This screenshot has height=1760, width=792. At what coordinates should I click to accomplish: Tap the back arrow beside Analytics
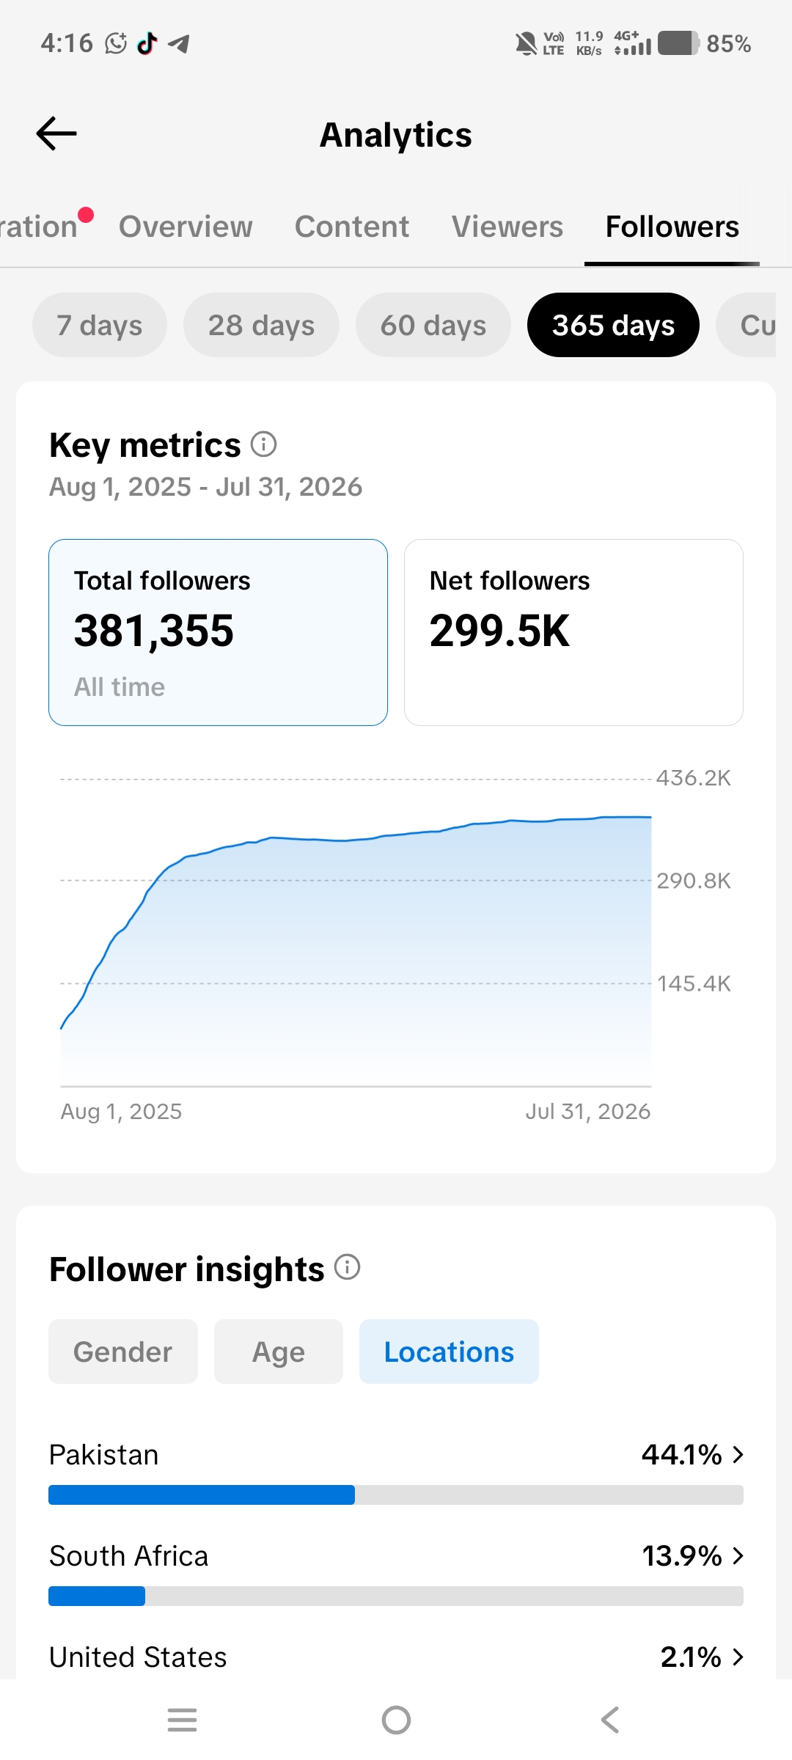click(56, 133)
